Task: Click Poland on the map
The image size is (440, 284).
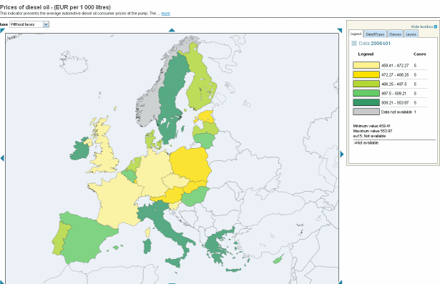Action: click(190, 164)
